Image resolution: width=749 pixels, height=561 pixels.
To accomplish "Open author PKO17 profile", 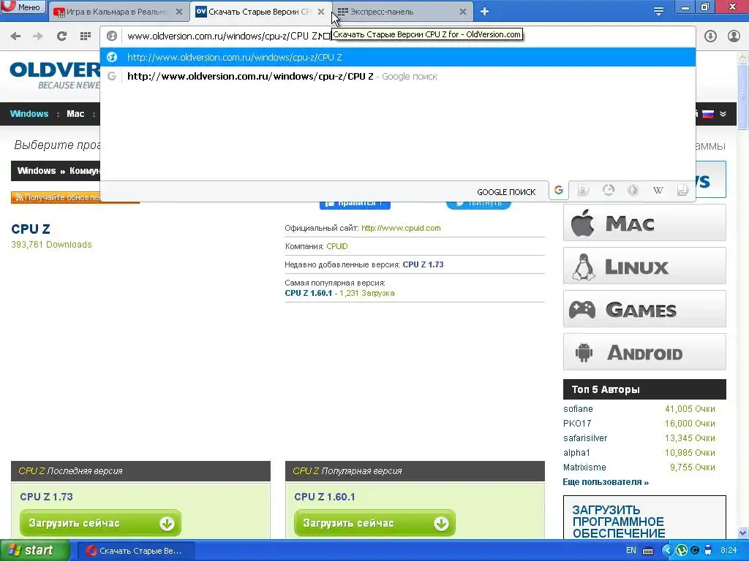I will [x=577, y=423].
